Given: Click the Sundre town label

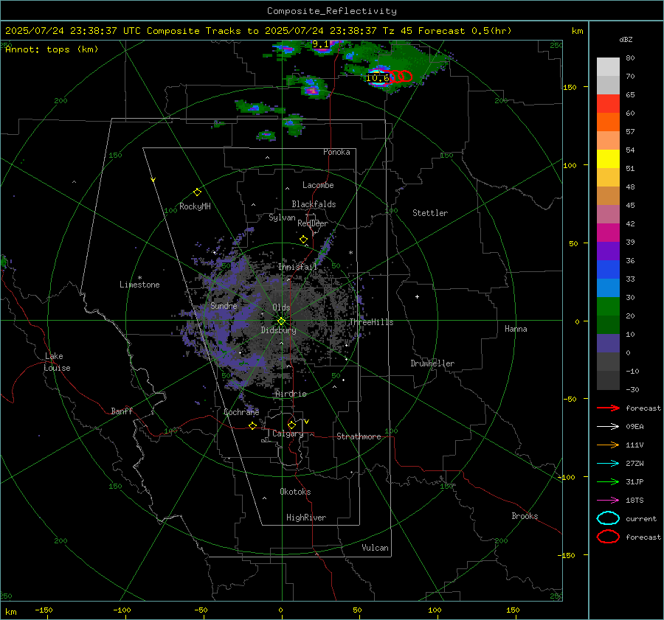Looking at the screenshot, I should coord(224,305).
